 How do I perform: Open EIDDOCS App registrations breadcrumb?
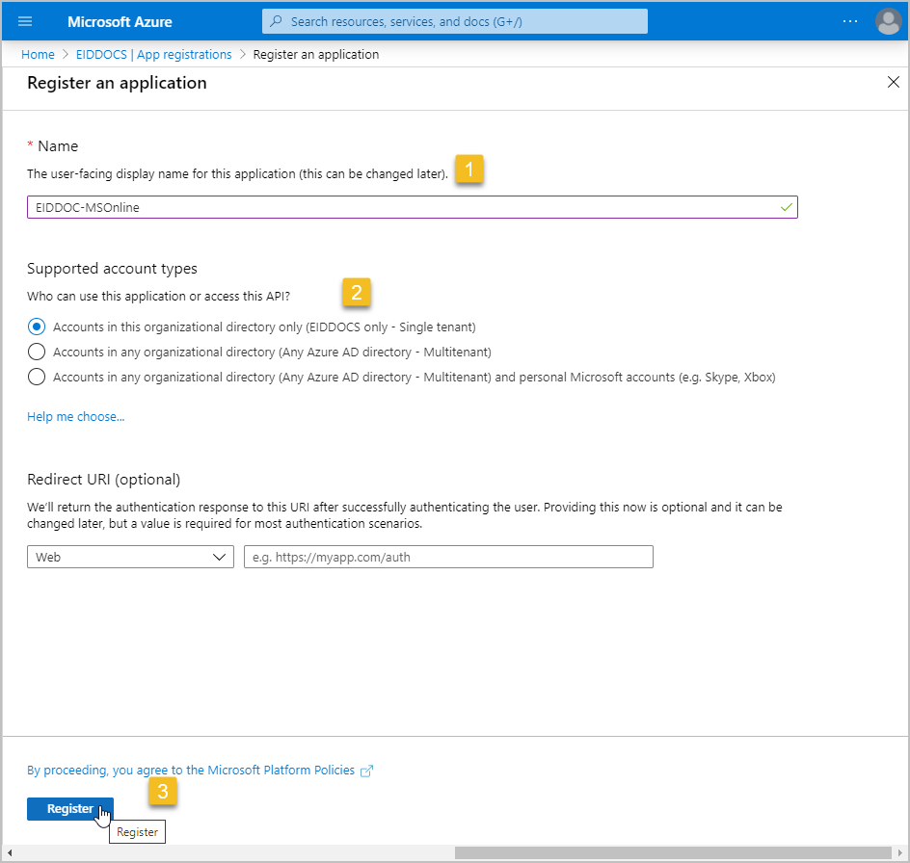click(154, 55)
